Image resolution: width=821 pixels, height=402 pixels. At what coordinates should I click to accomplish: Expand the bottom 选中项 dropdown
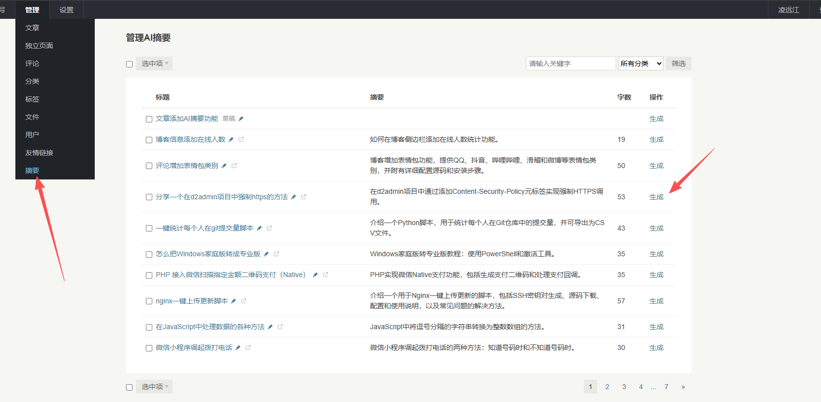pyautogui.click(x=155, y=387)
